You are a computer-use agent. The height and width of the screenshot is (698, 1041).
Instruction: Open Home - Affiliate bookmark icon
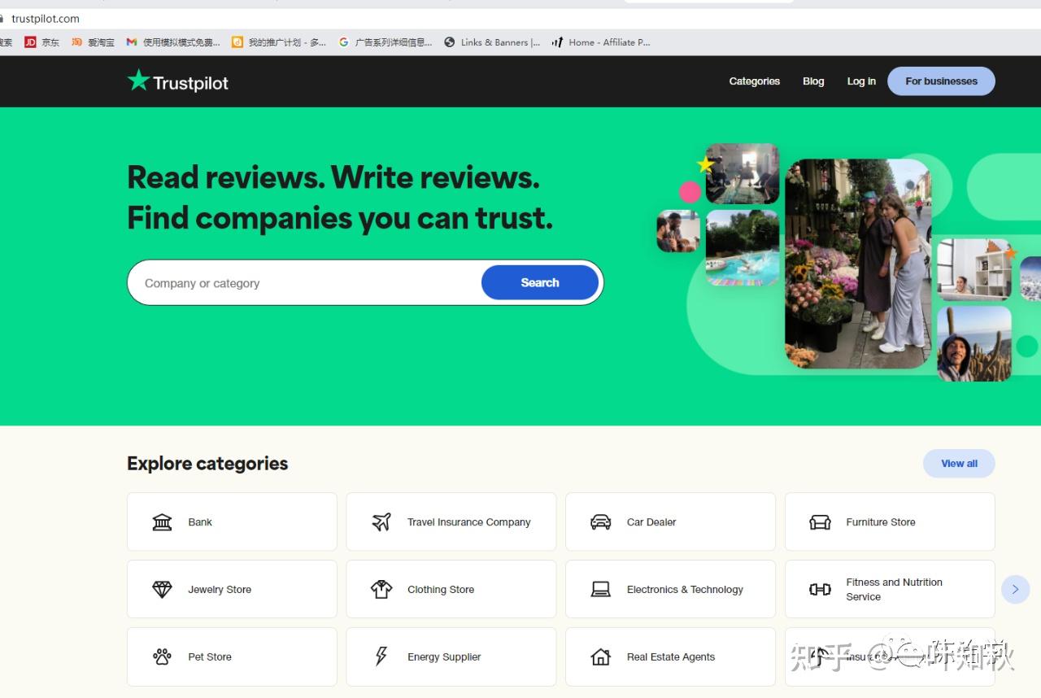point(557,42)
